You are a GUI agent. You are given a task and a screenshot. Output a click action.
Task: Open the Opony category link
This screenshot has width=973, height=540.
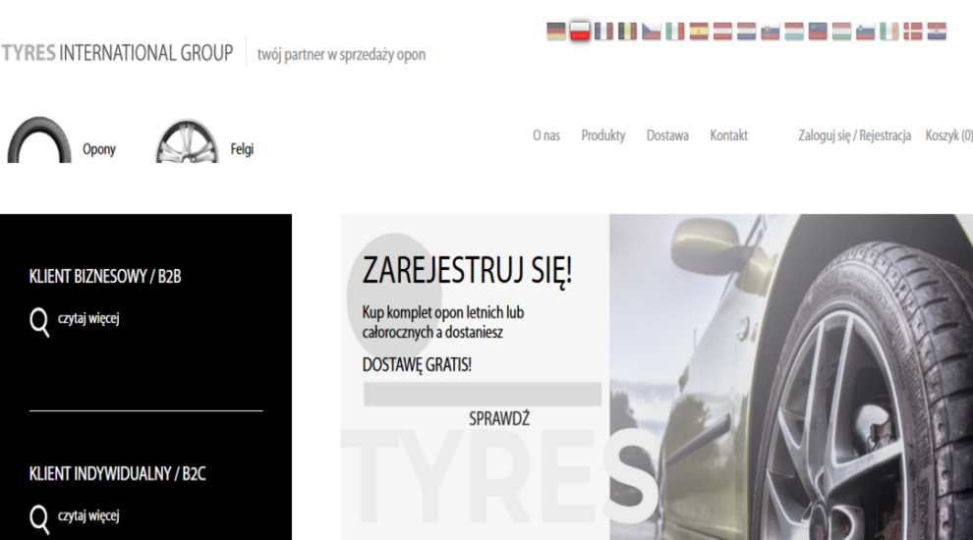[x=99, y=149]
